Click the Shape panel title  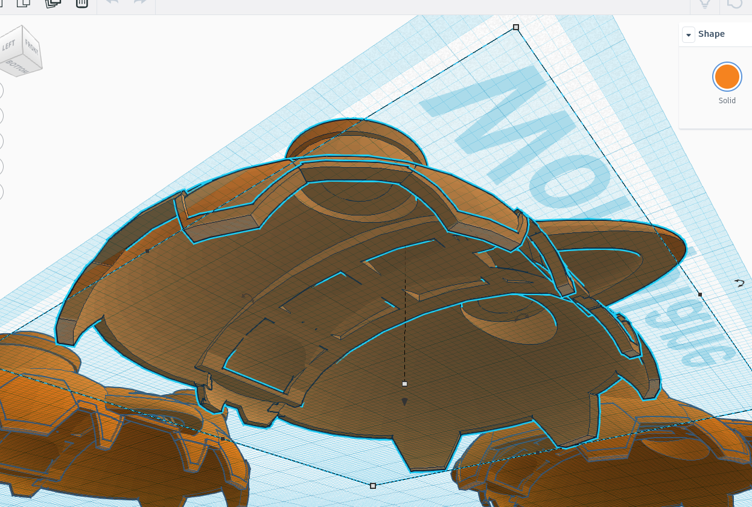pos(711,34)
